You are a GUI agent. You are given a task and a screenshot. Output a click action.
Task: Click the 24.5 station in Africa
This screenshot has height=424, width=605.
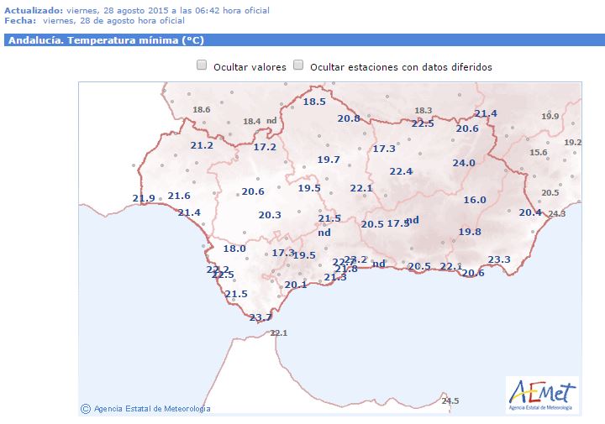[x=450, y=401]
